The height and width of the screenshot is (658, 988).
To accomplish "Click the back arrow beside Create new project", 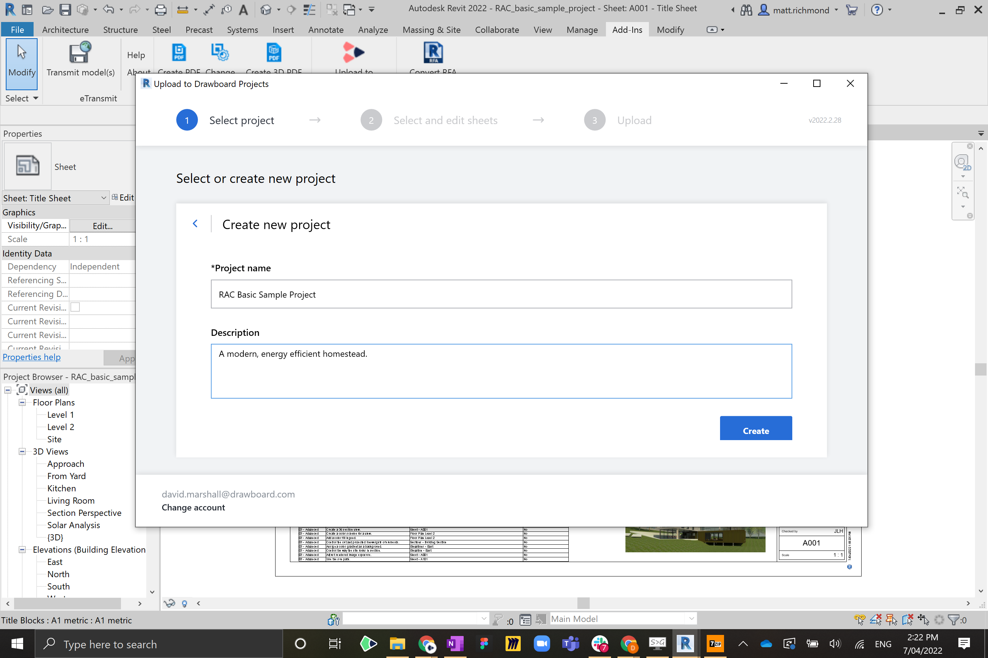I will click(x=195, y=224).
